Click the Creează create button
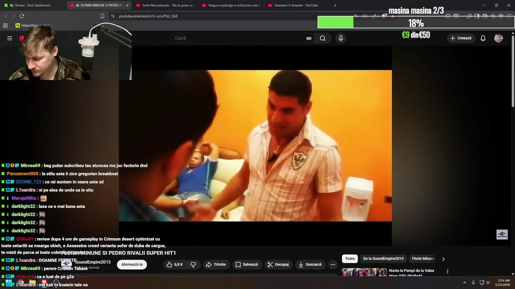The height and width of the screenshot is (289, 515). click(461, 38)
